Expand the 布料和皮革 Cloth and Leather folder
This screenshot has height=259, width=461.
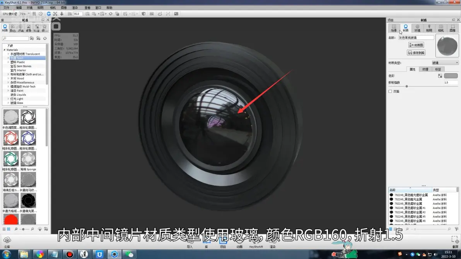click(x=8, y=74)
